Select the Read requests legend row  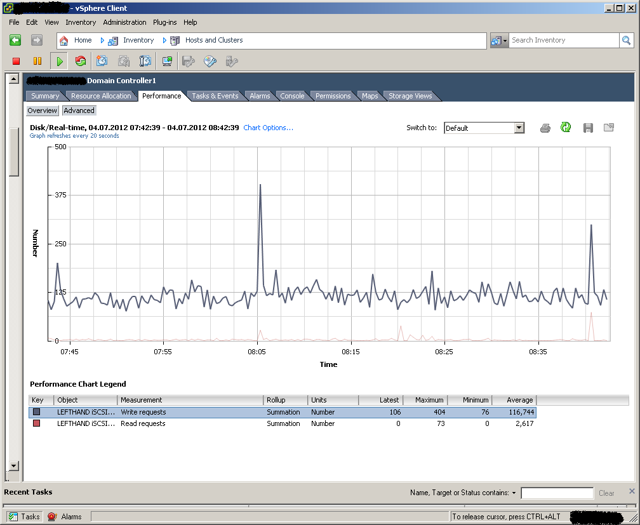coord(283,424)
